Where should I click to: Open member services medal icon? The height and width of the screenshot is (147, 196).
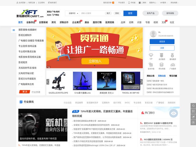point(162,55)
